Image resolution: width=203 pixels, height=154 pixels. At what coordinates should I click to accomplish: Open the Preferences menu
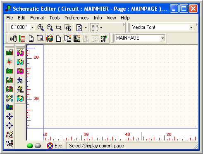coord(76,18)
